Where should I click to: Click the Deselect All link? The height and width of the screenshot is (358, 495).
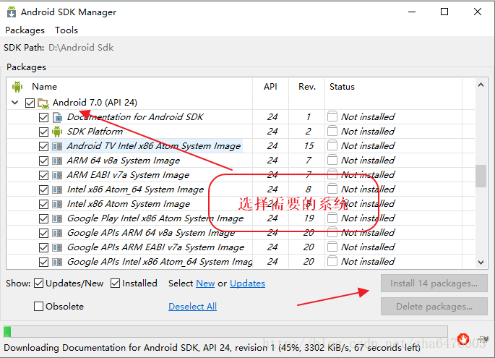[192, 307]
